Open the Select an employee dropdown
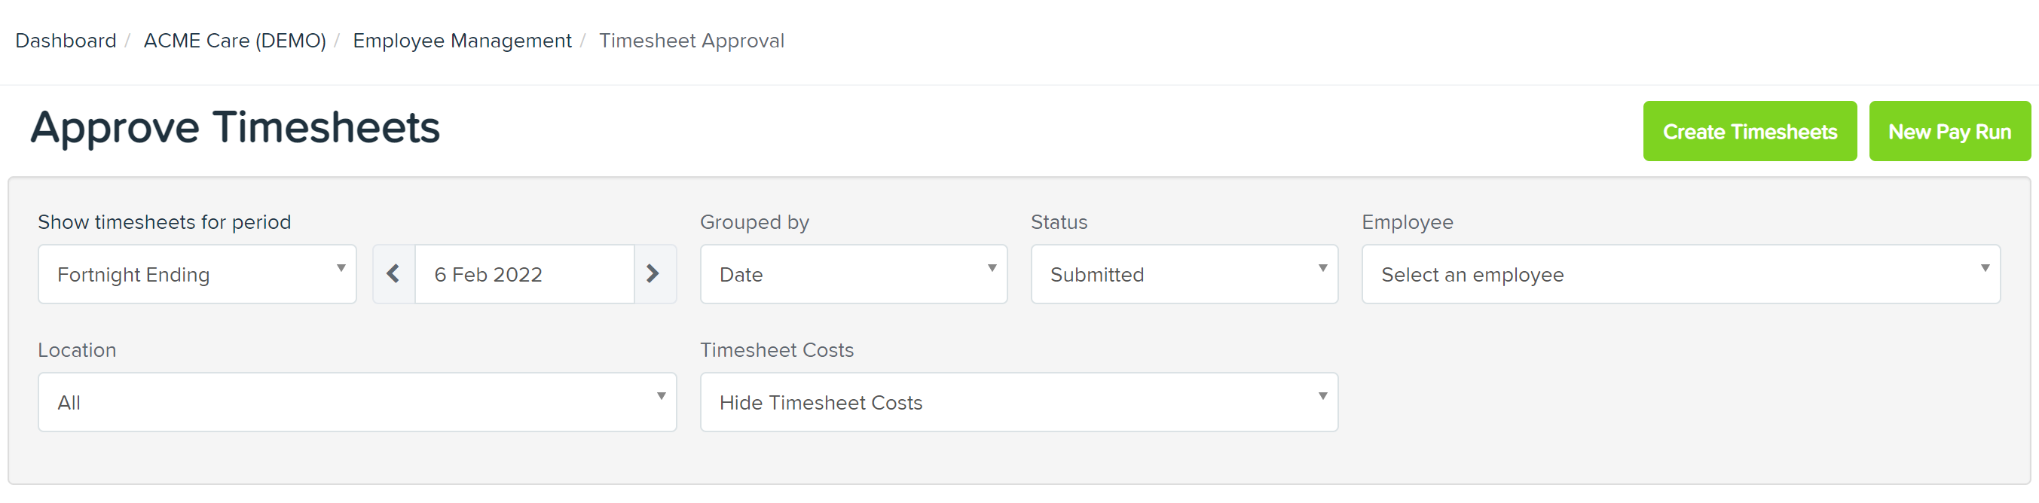The image size is (2039, 503). pos(1680,273)
